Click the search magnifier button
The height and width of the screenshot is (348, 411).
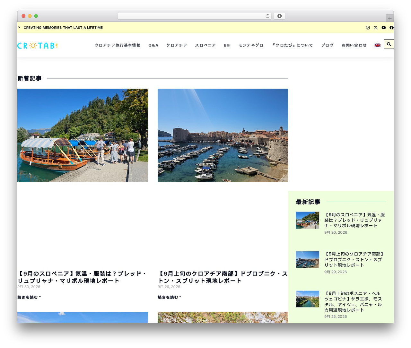click(389, 44)
